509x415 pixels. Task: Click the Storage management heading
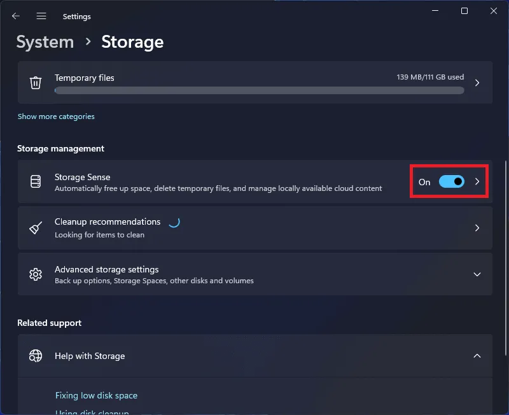point(60,148)
